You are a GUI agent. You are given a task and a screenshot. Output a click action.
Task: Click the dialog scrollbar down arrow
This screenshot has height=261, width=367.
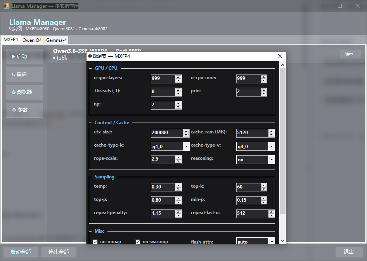point(282,241)
